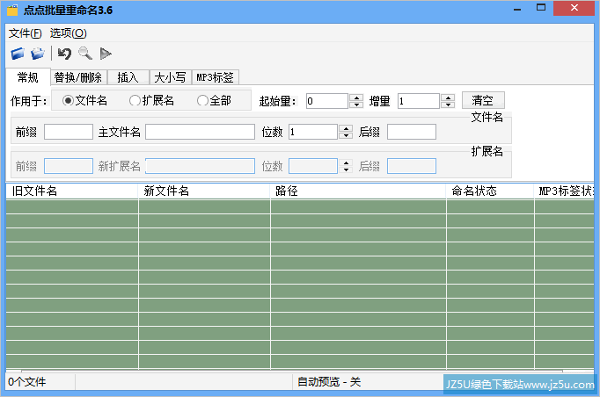Click the 旧文件名 column header
Image resolution: width=600 pixels, height=397 pixels.
(x=72, y=191)
